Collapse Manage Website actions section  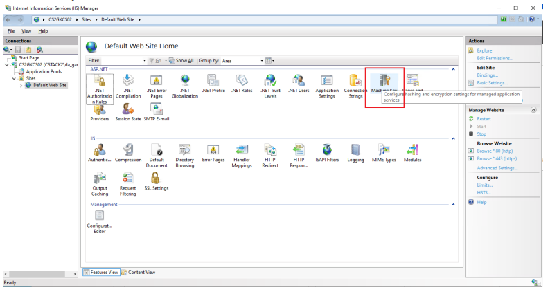533,110
